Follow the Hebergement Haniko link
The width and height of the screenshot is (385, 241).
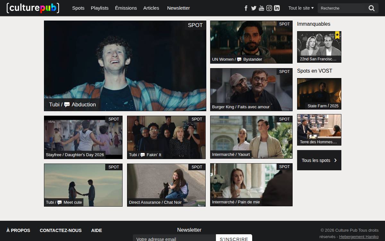click(359, 237)
